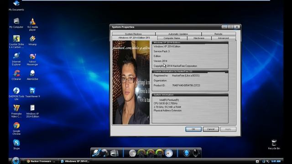292x164 pixels.
Task: Select the Windows XP 2014 Edition SP3 tab
Action: coord(134,38)
